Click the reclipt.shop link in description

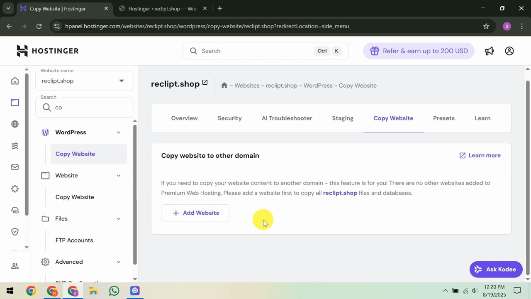340,193
